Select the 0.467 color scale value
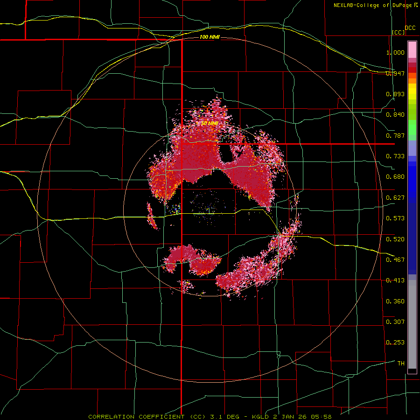The height and width of the screenshot is (420, 420). click(x=395, y=260)
